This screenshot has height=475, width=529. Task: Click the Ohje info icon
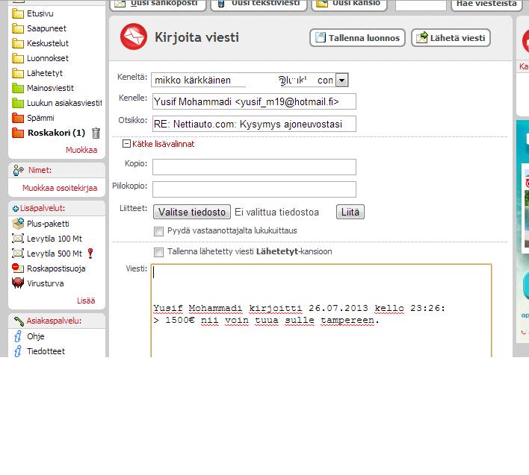[18, 336]
